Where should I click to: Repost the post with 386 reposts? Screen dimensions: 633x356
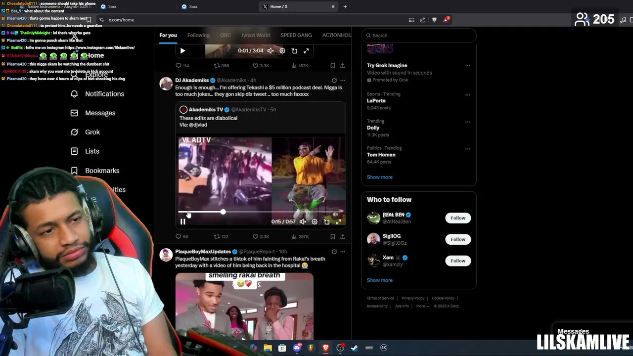click(x=221, y=66)
